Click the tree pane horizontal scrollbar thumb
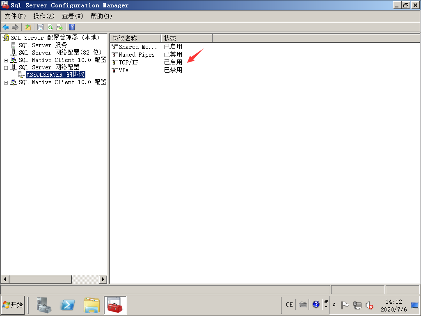 pyautogui.click(x=41, y=279)
